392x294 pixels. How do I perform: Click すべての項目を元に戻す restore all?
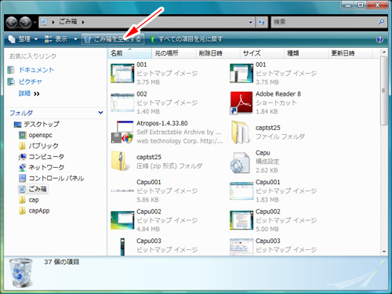187,39
